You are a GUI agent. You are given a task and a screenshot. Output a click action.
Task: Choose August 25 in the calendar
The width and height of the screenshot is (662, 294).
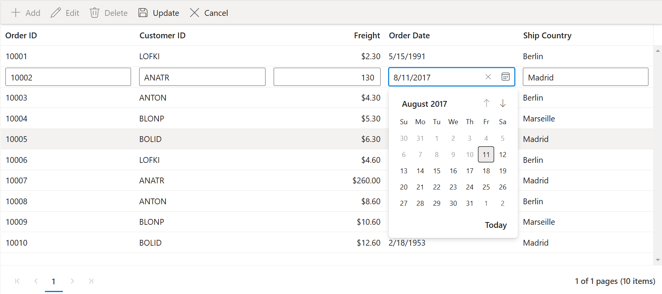click(x=486, y=187)
